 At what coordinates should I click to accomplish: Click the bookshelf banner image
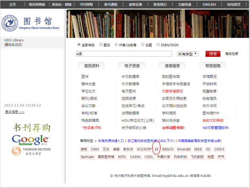[x=158, y=24]
